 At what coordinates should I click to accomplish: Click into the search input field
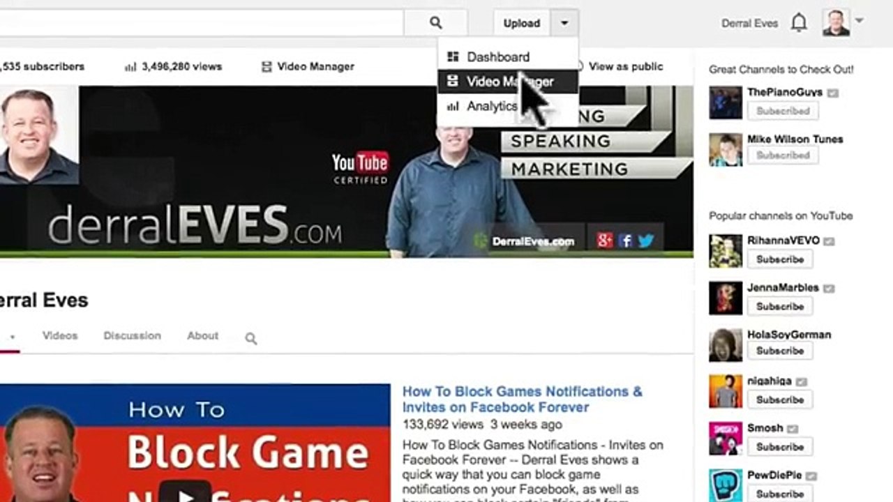202,23
